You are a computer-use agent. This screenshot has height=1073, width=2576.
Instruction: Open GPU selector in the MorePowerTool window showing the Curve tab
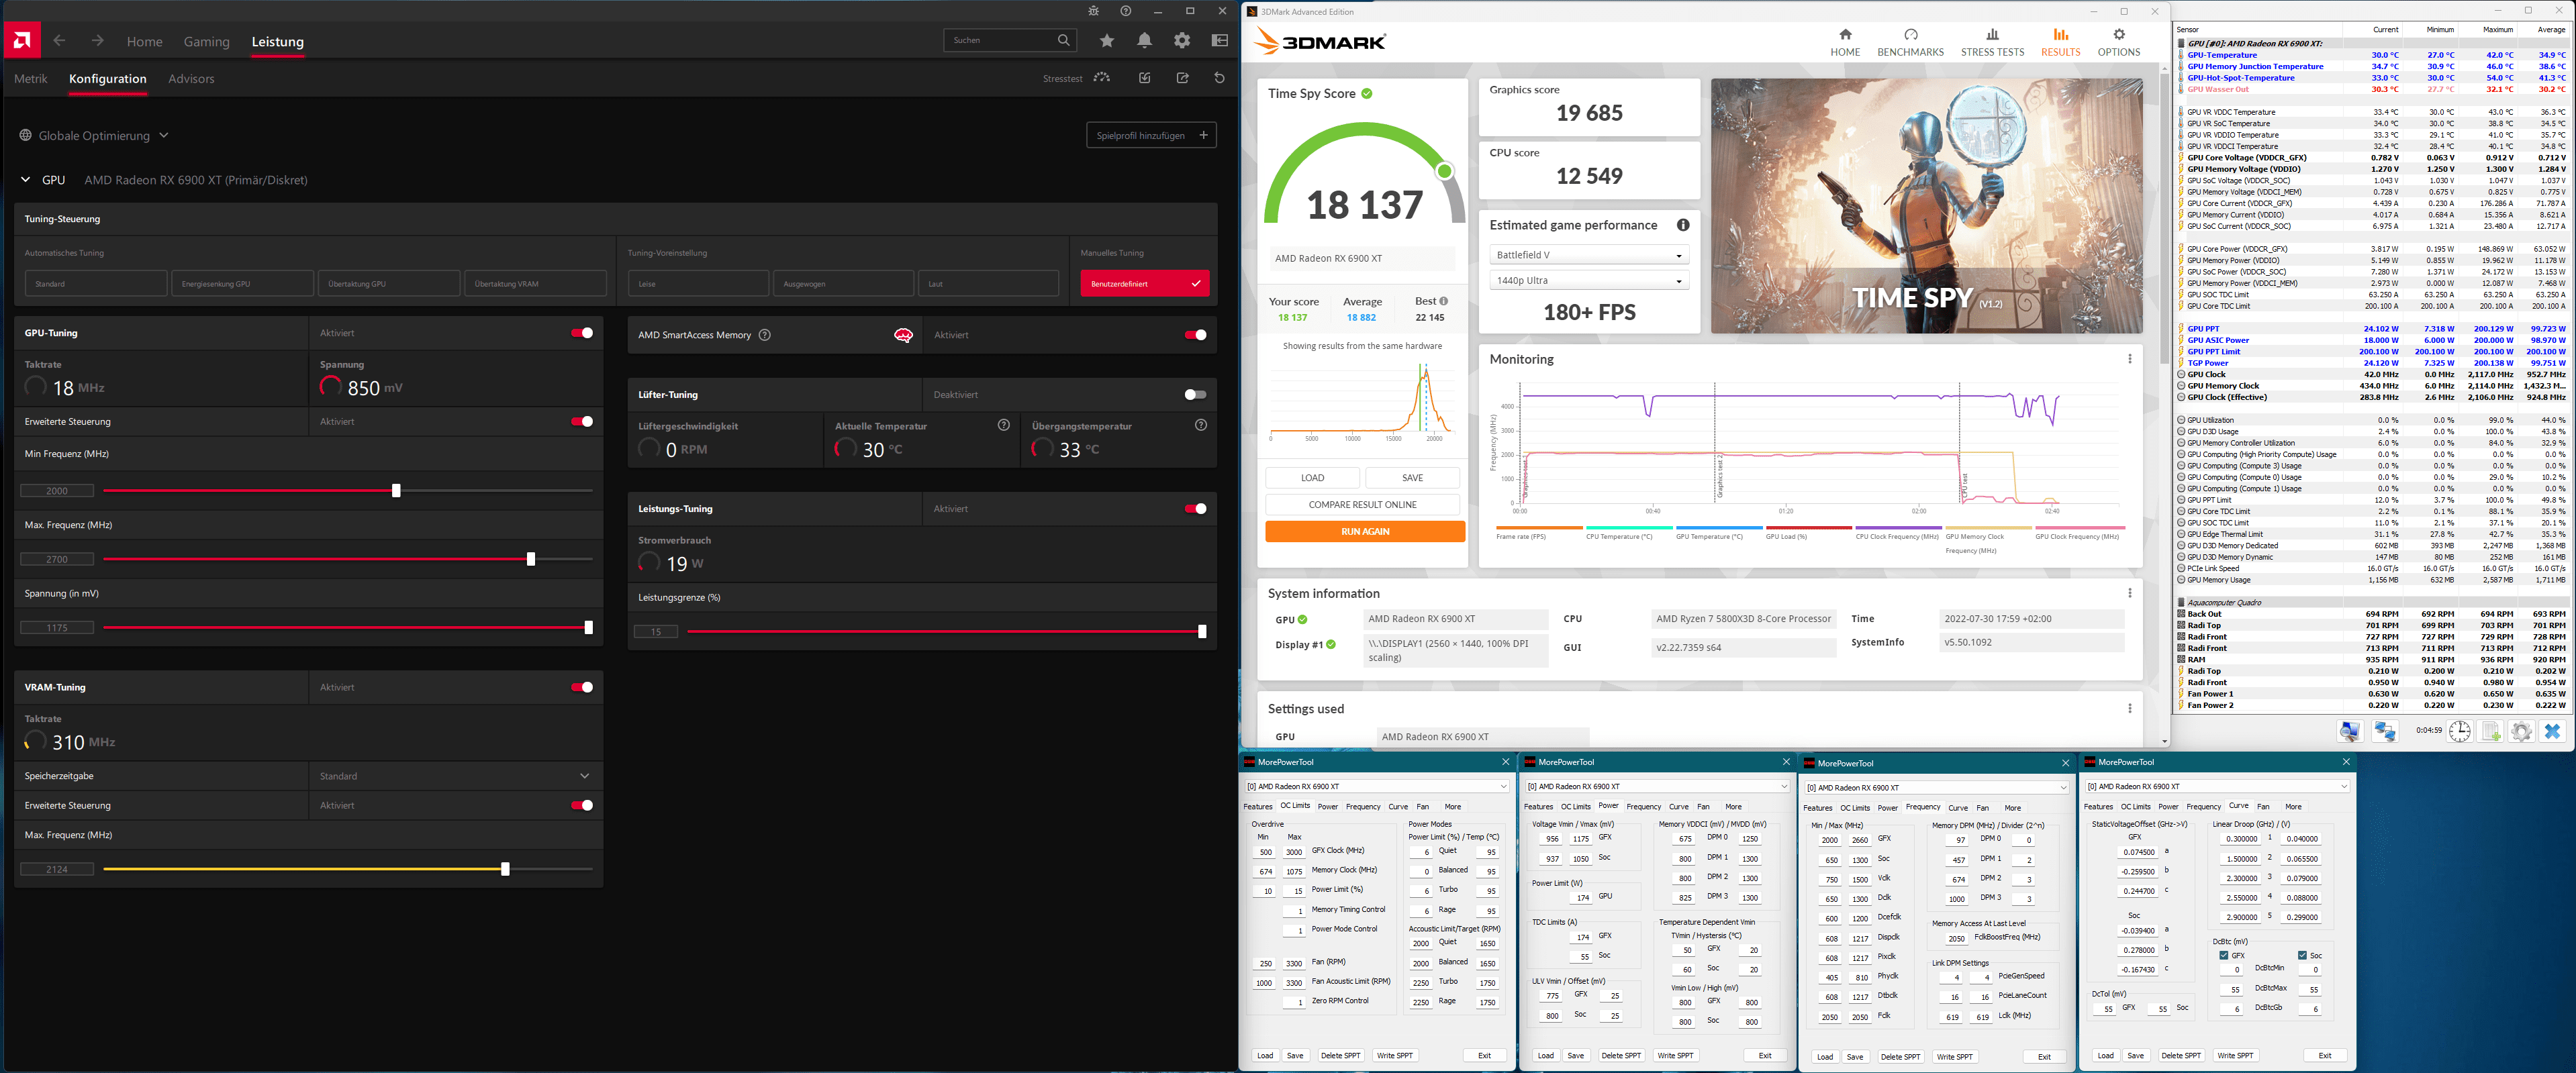point(2217,786)
